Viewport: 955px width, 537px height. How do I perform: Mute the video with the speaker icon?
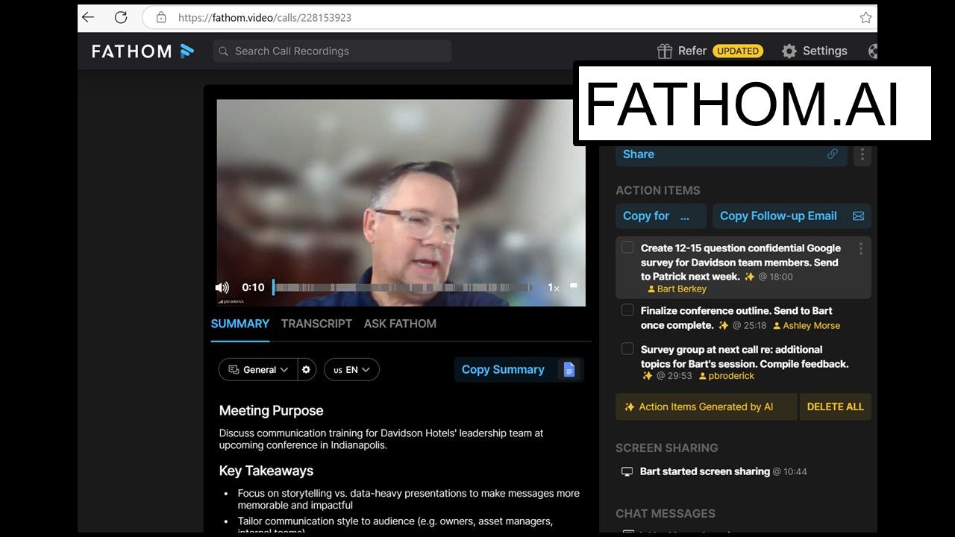(222, 287)
